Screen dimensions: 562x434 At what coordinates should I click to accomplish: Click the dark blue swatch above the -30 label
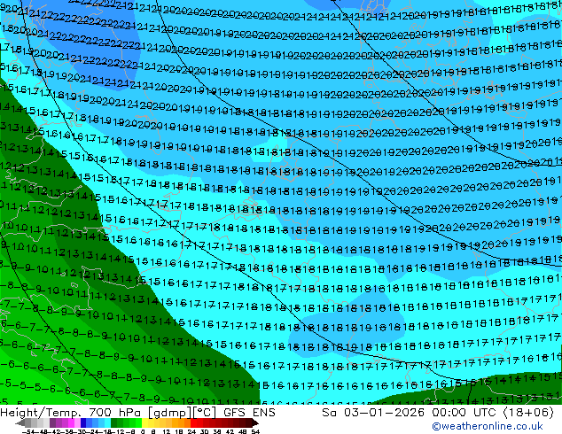click(83, 423)
